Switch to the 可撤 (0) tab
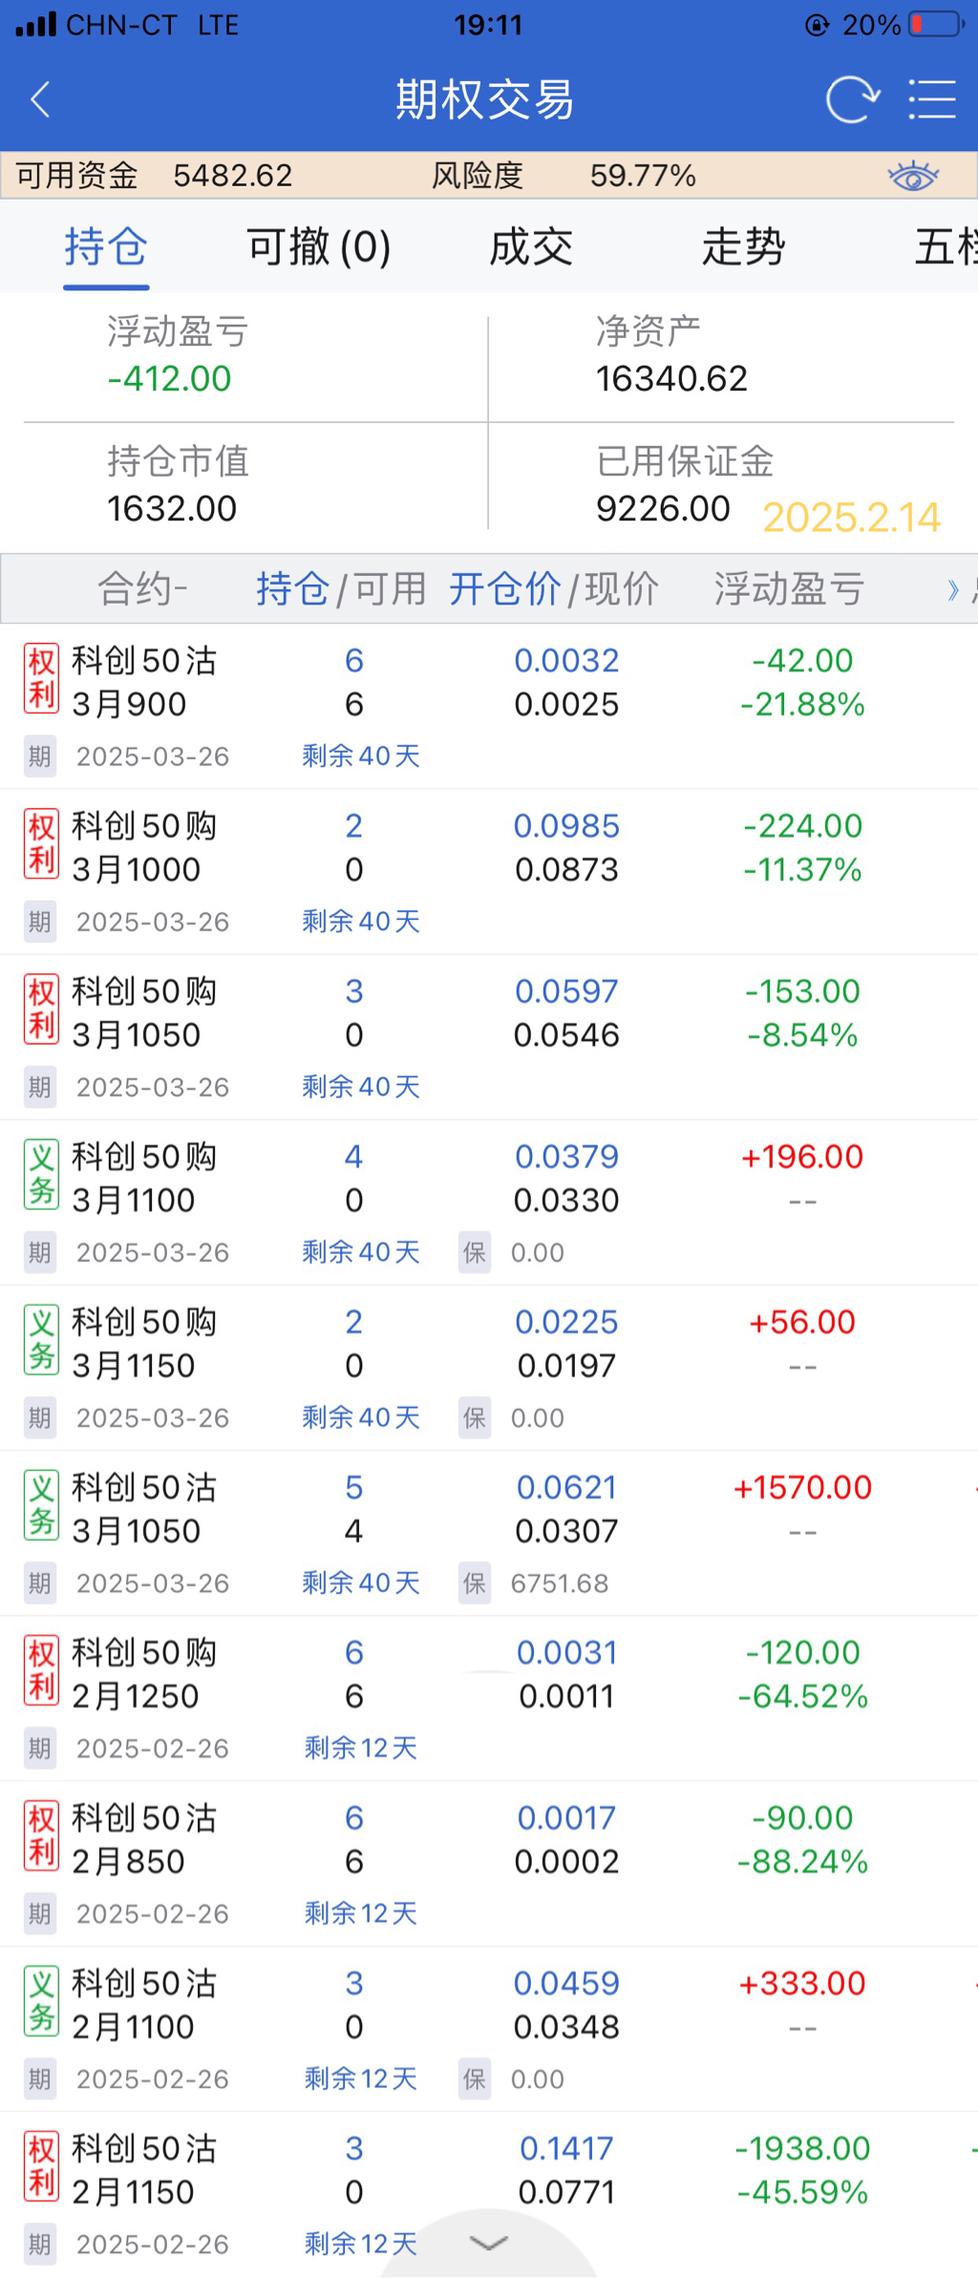 tap(318, 247)
